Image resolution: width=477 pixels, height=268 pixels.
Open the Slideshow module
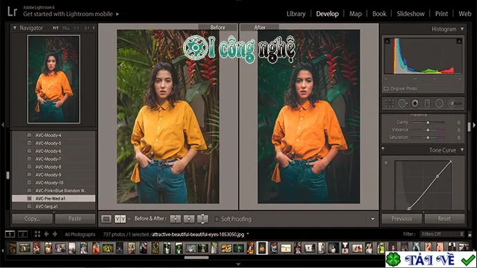click(410, 14)
